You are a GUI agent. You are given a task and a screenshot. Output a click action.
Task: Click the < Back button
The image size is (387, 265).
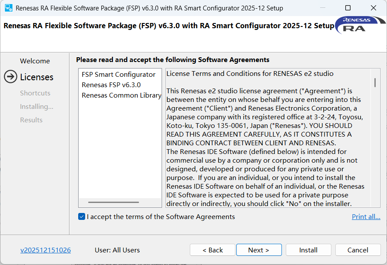[x=212, y=250]
